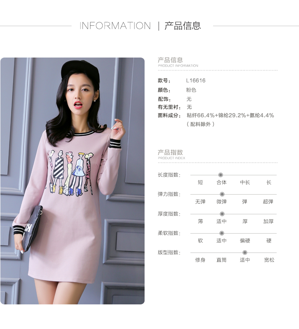Select the 加厚 thickness label
The image size is (299, 329).
(x=268, y=221)
